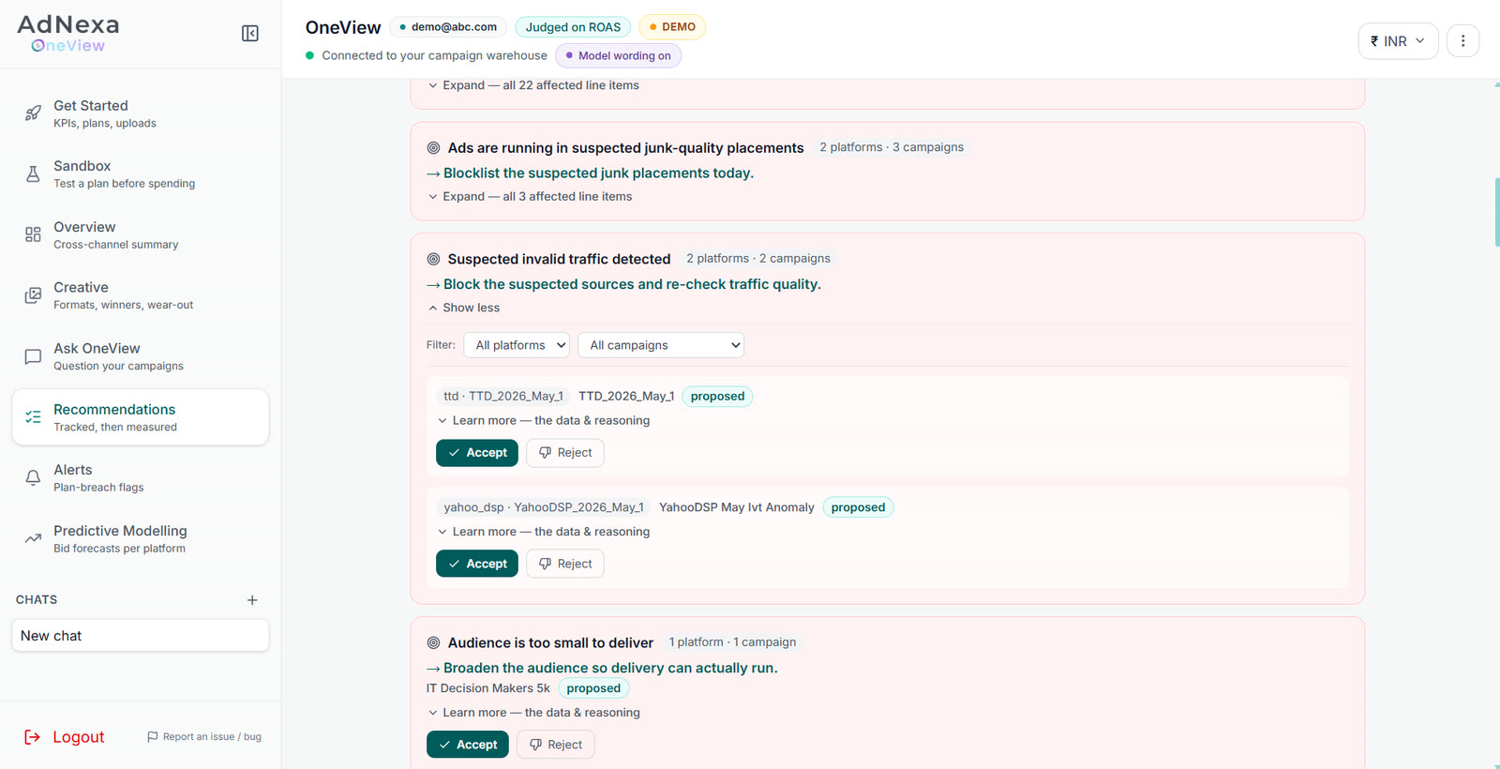
Task: Expand all 3 affected line items
Action: (530, 196)
